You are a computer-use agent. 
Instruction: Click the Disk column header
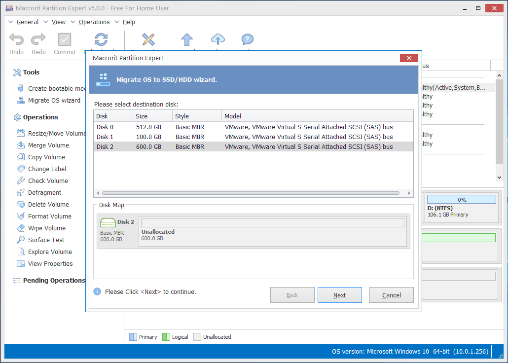pyautogui.click(x=113, y=116)
